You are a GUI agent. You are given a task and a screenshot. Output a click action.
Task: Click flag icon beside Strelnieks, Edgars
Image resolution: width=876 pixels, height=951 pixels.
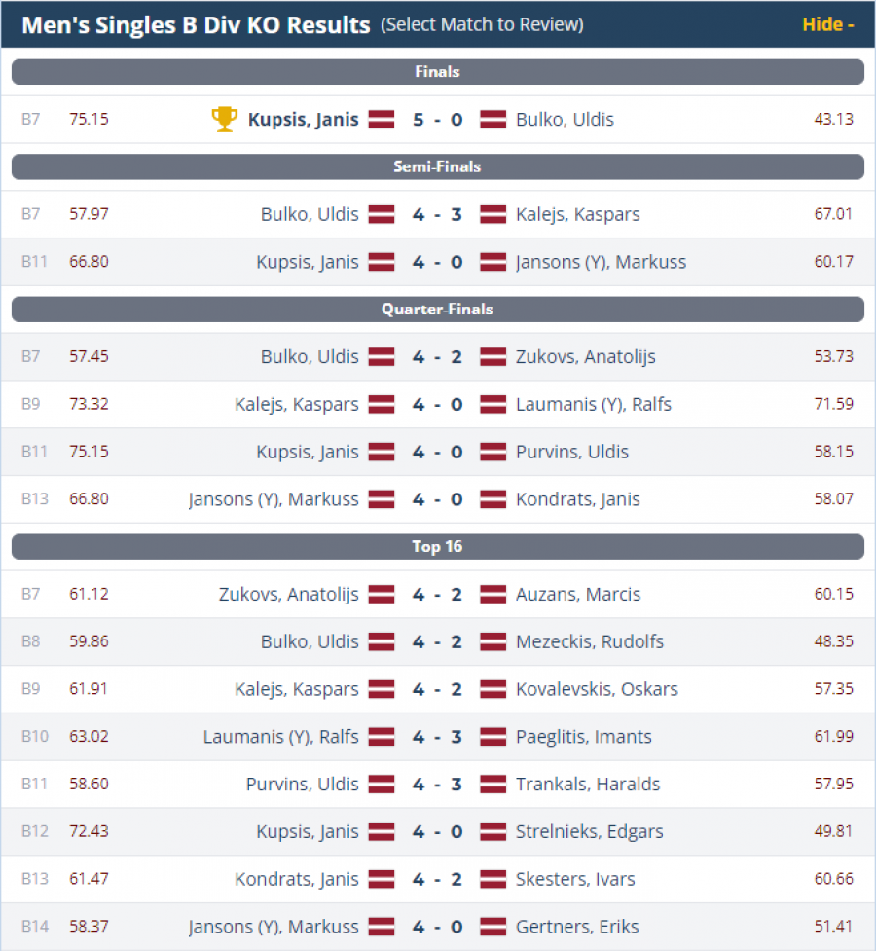[493, 832]
